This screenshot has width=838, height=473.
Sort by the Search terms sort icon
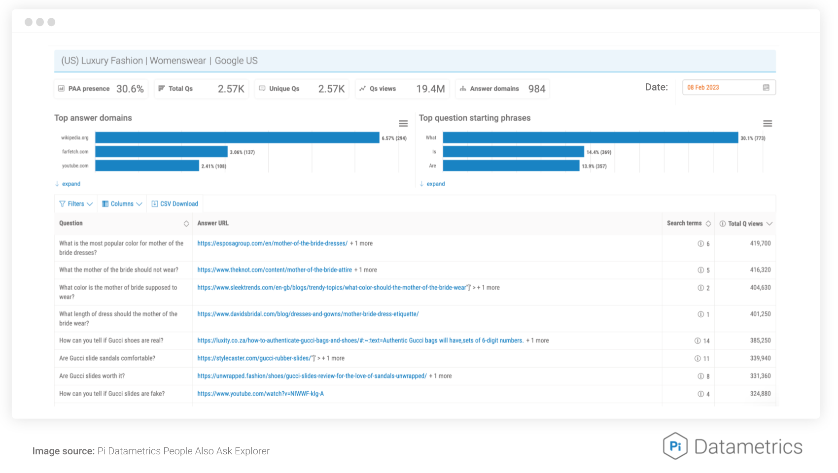708,224
